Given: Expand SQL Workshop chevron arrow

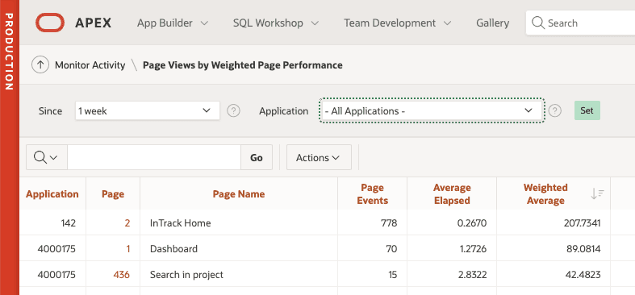Looking at the screenshot, I should 315,23.
